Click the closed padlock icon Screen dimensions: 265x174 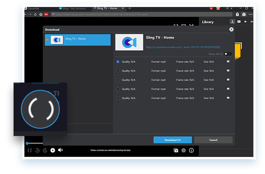(x=237, y=14)
